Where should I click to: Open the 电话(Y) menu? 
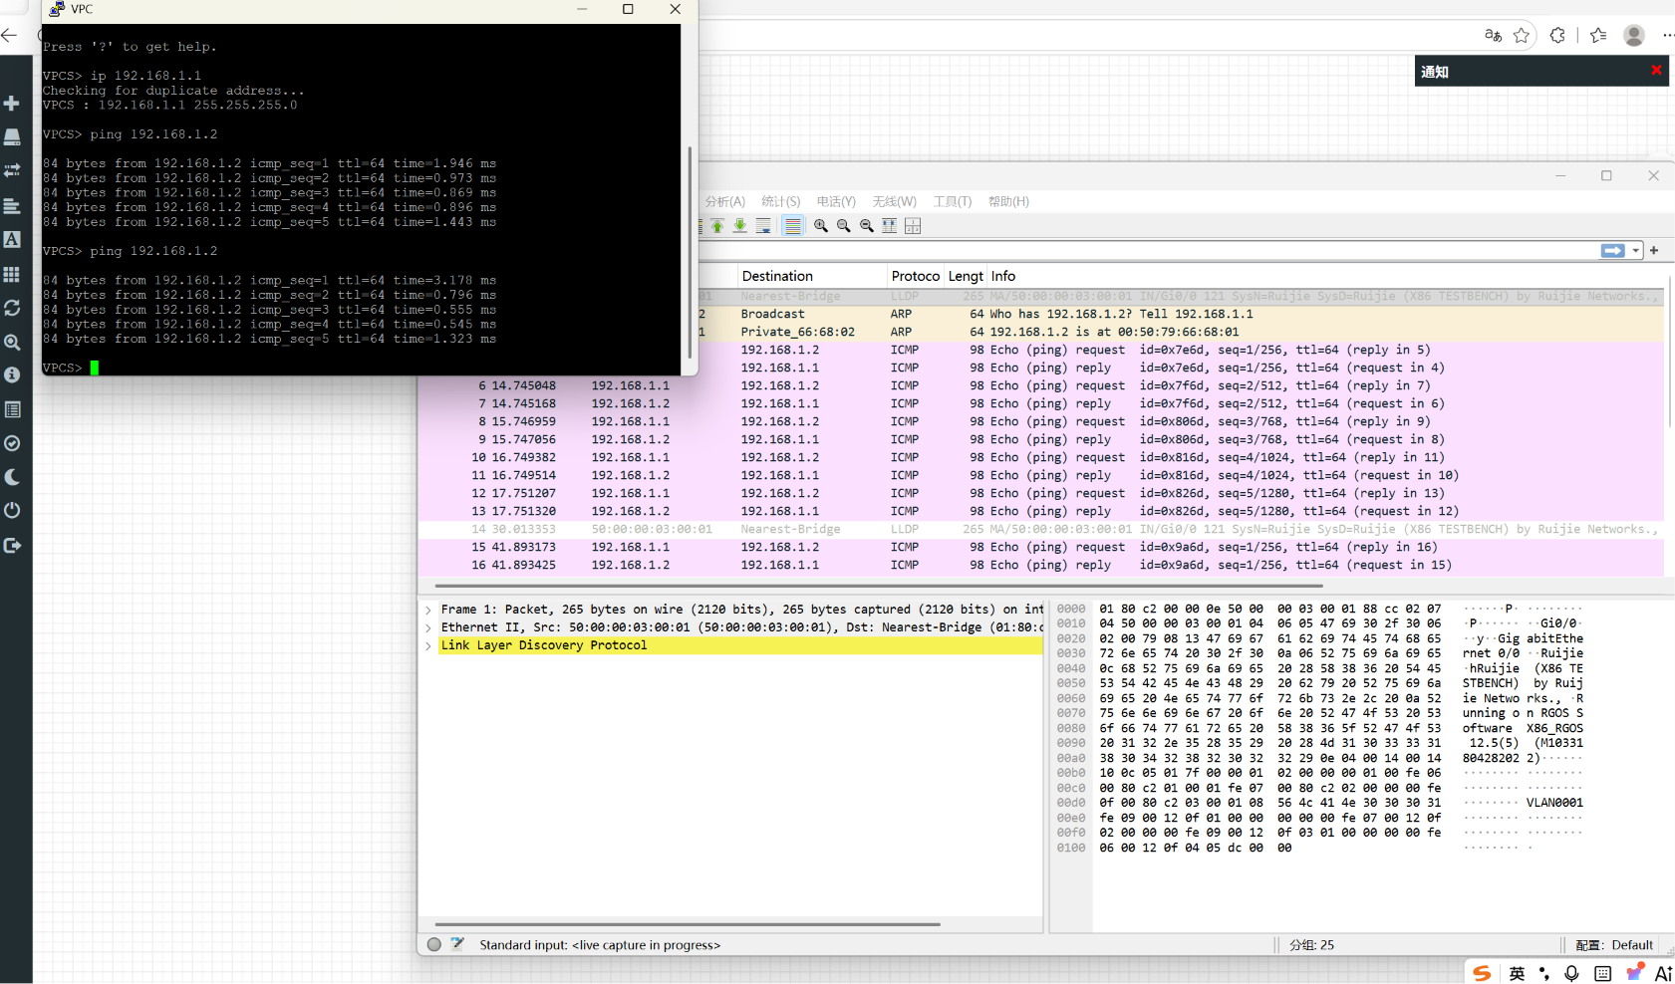point(836,201)
